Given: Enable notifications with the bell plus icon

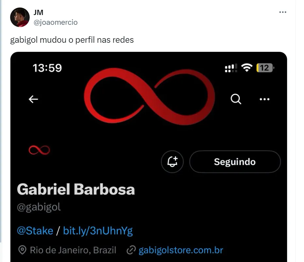Looking at the screenshot, I should [x=172, y=162].
